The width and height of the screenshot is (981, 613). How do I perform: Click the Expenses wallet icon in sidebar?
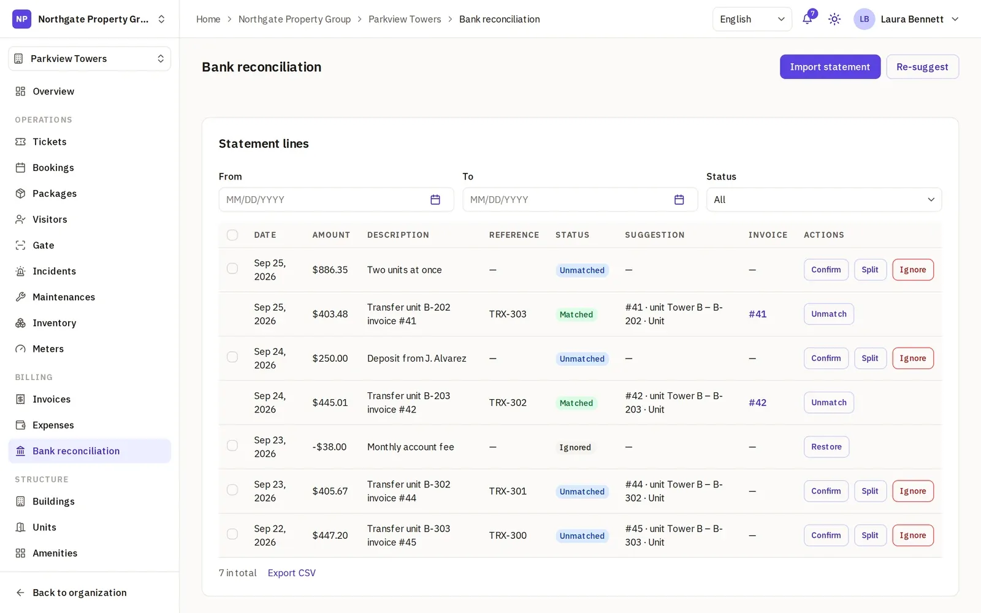pos(20,425)
